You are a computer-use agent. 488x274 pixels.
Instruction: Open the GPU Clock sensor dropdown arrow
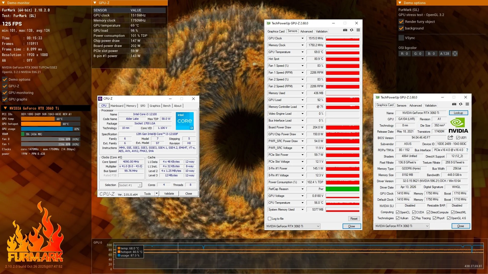(x=302, y=38)
